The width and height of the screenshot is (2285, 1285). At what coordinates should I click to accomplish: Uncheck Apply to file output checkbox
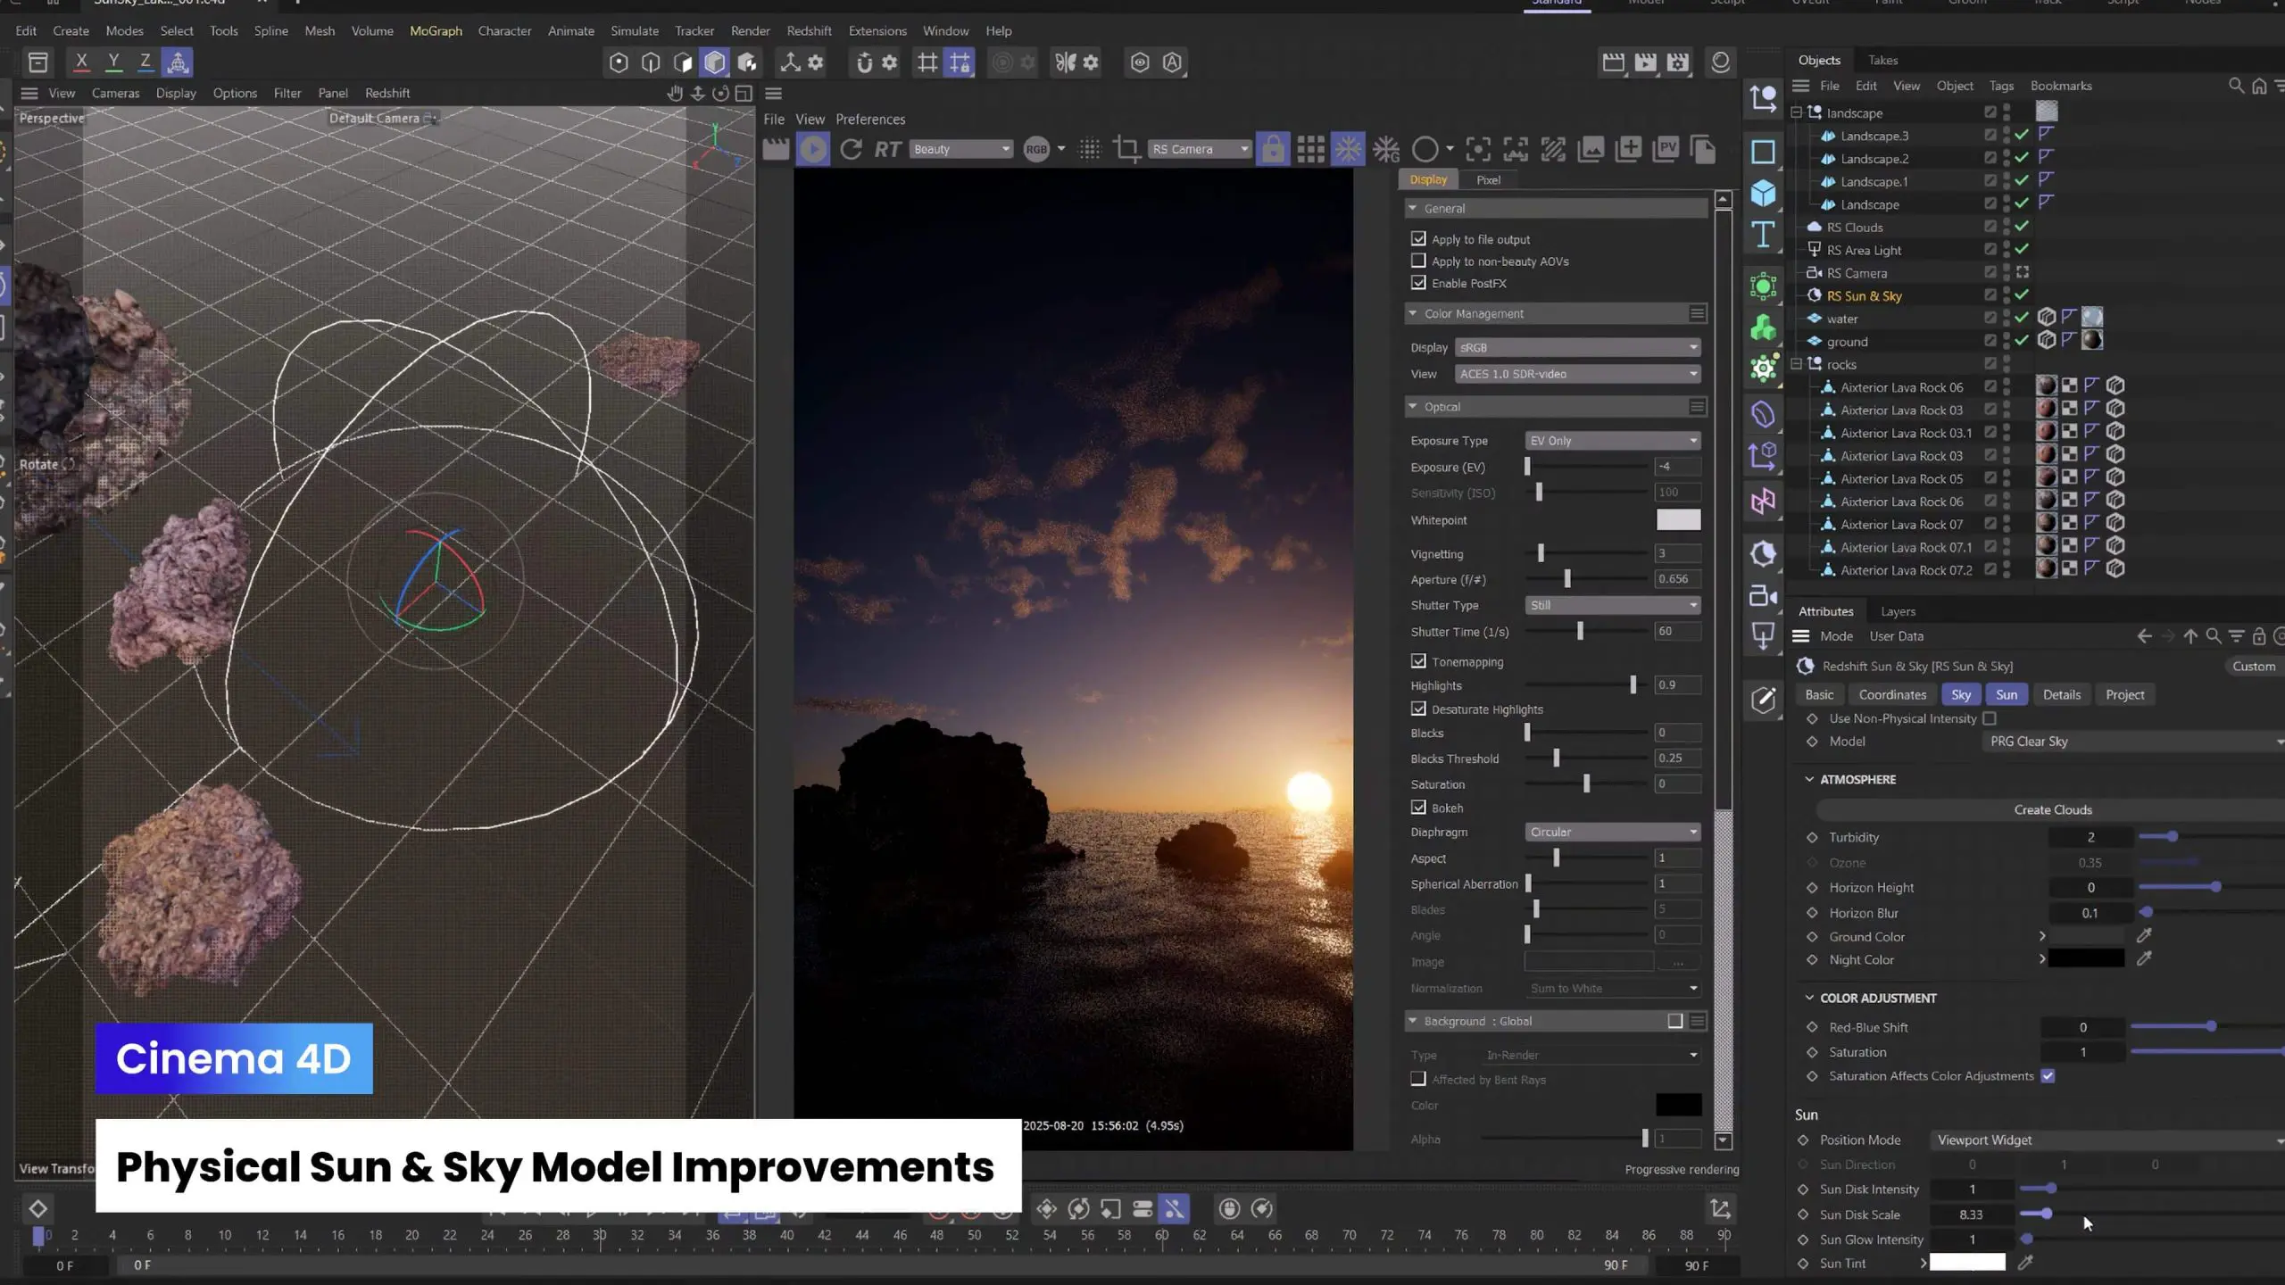tap(1418, 238)
